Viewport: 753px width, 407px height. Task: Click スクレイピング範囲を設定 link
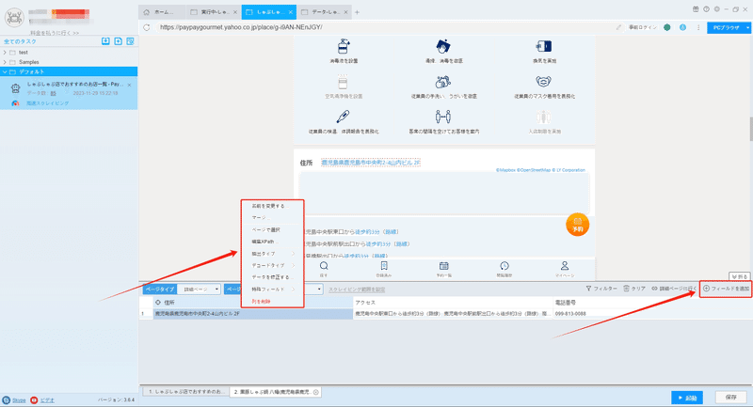357,290
